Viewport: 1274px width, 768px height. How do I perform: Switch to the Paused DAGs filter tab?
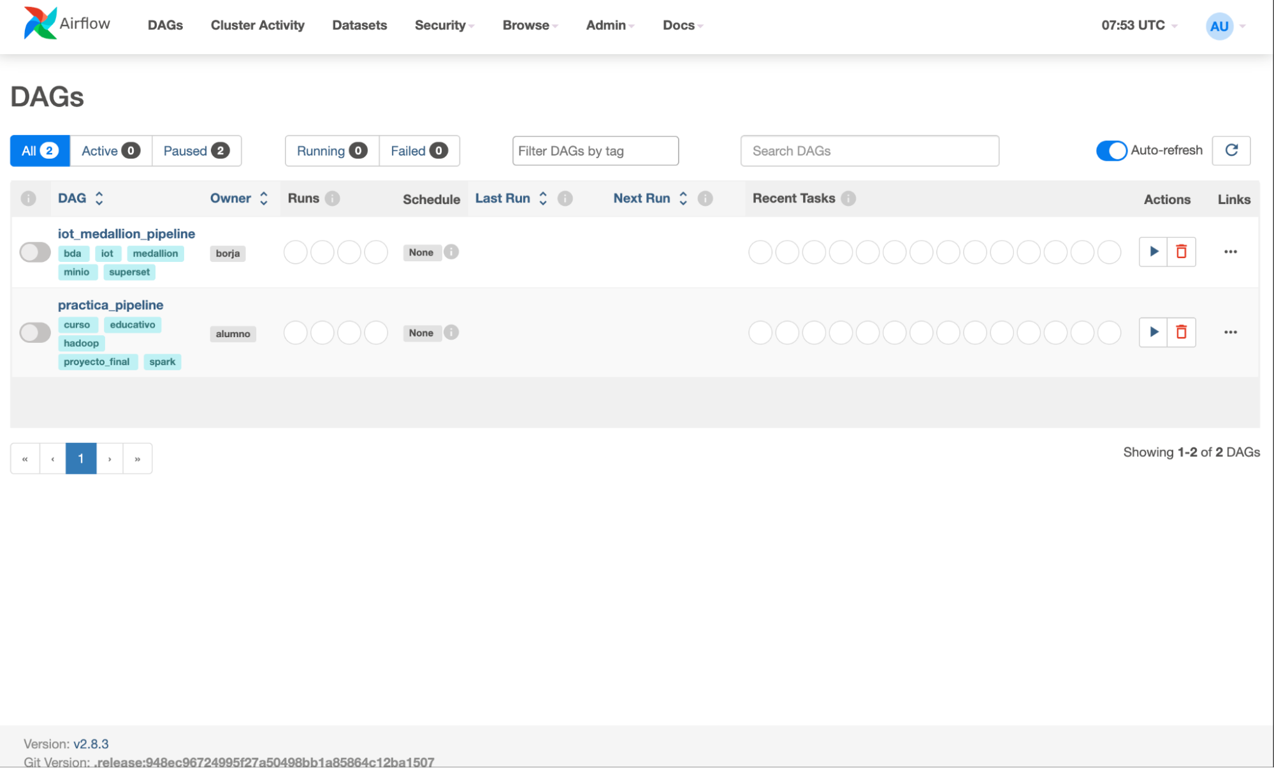point(196,150)
